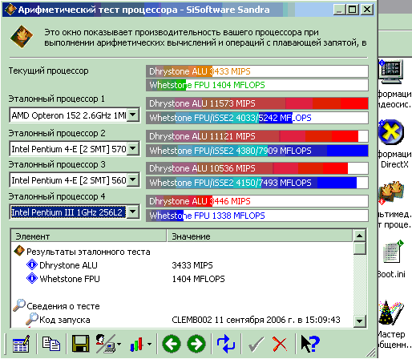This screenshot has height=359, width=412.
Task: Open the bar chart view icon
Action: click(136, 344)
